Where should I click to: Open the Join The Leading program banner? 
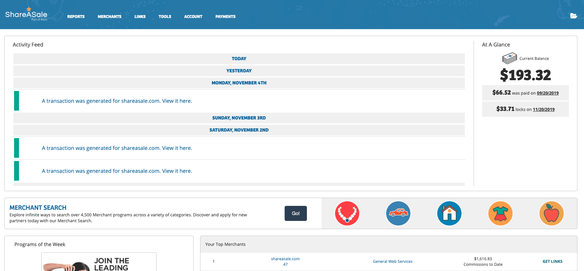[x=99, y=262]
